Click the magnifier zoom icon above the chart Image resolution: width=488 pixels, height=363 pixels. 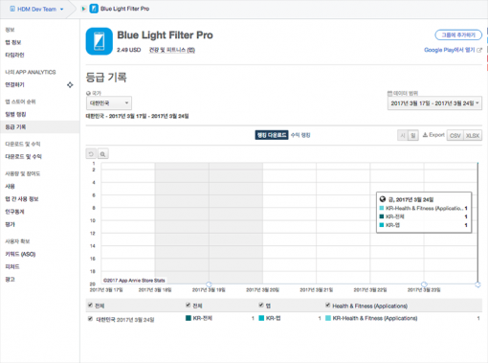tap(102, 154)
